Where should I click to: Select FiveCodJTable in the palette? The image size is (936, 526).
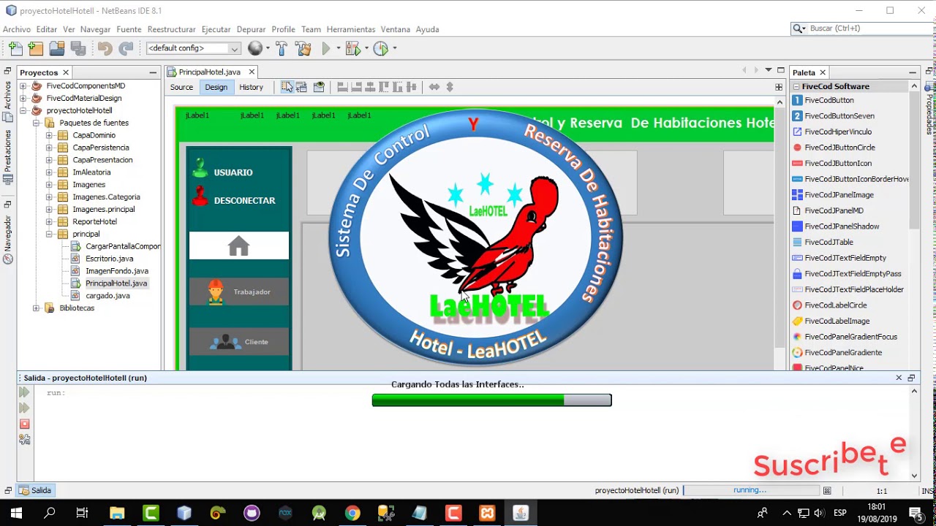[829, 242]
